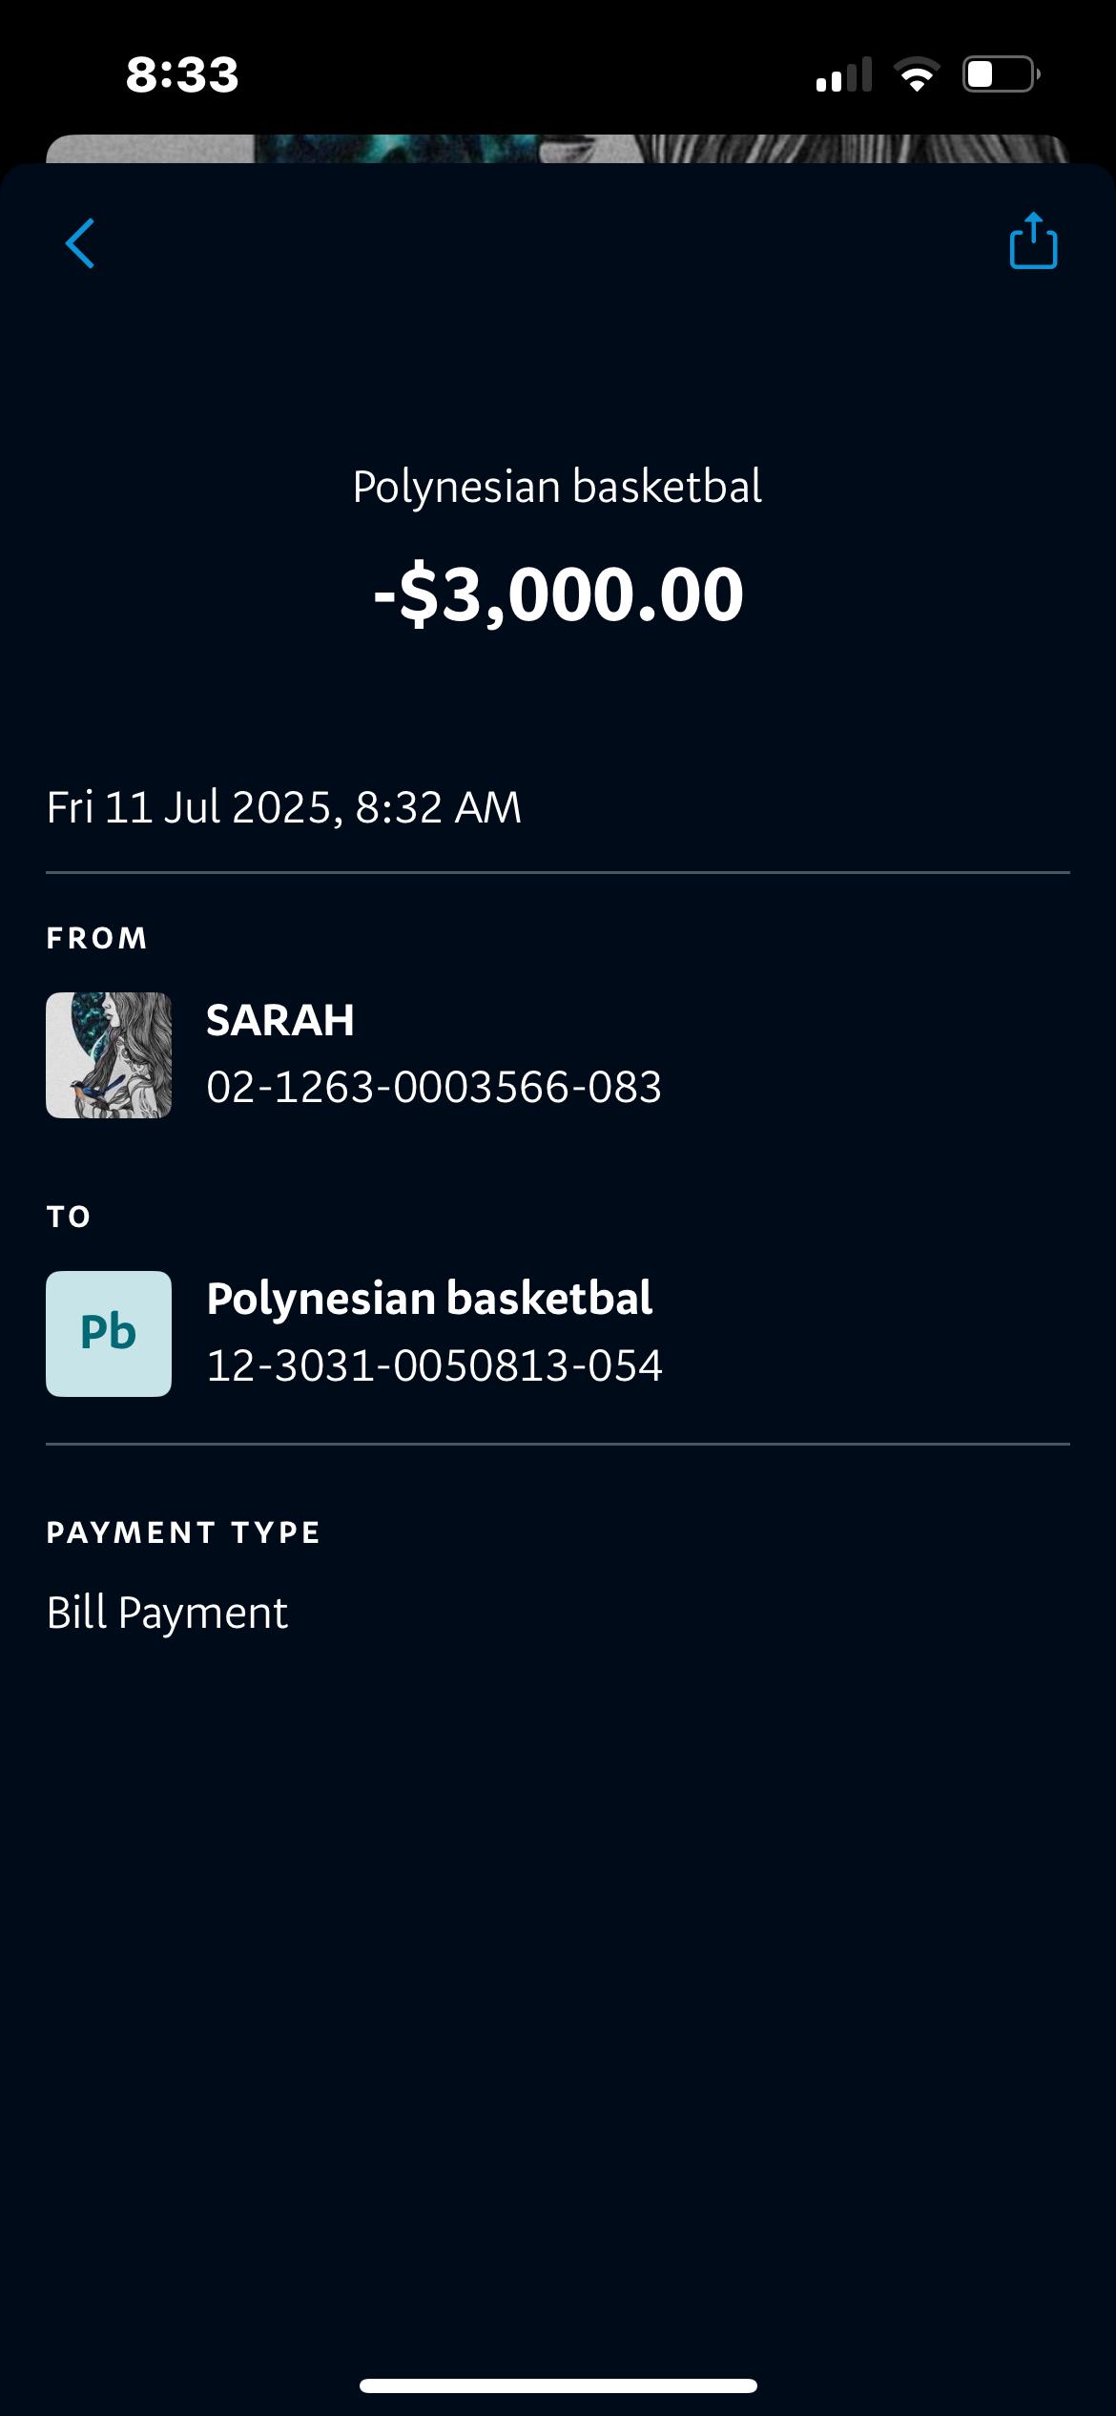This screenshot has width=1116, height=2416.
Task: Tap the header title Polynesian basketbal
Action: [557, 487]
